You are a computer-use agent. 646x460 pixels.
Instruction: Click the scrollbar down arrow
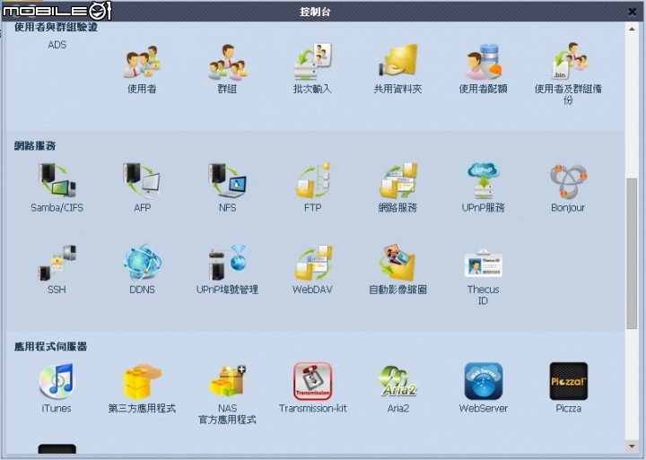click(x=632, y=447)
